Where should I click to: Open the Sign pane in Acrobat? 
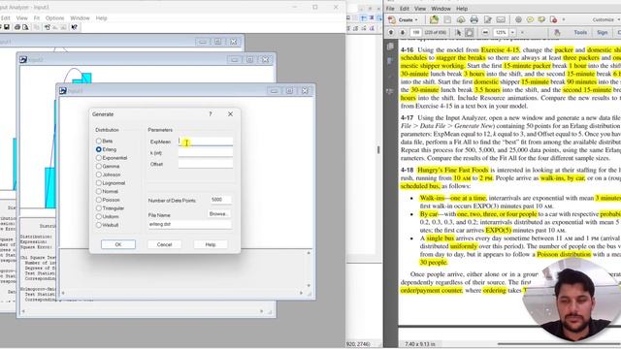tap(603, 32)
